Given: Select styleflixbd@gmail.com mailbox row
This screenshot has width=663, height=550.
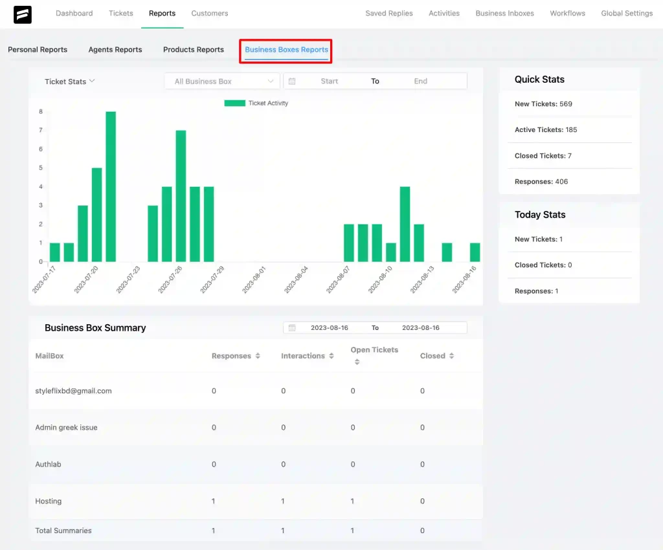Looking at the screenshot, I should pos(256,391).
